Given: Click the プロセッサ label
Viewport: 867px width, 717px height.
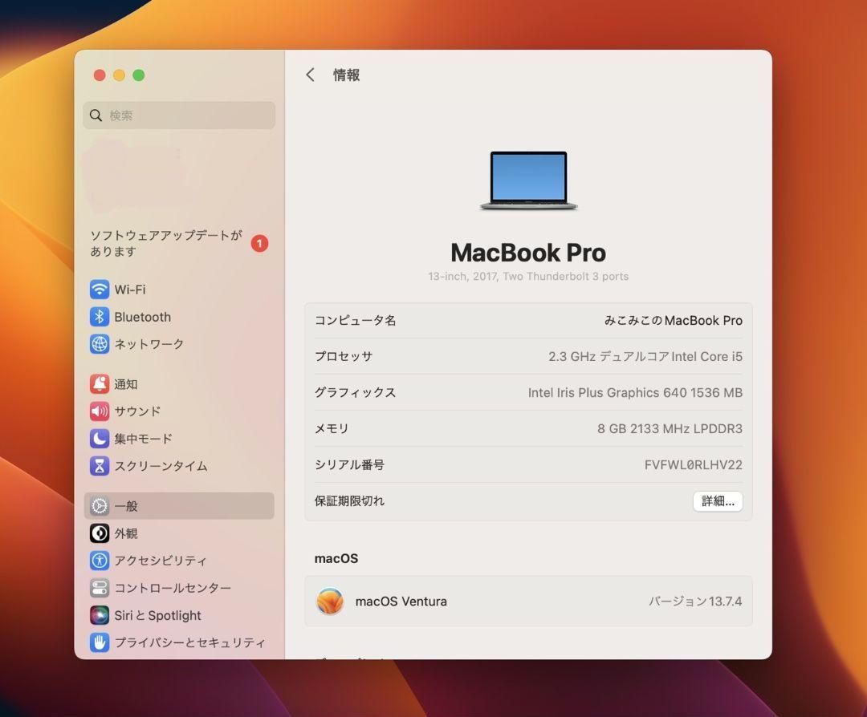Looking at the screenshot, I should click(344, 356).
